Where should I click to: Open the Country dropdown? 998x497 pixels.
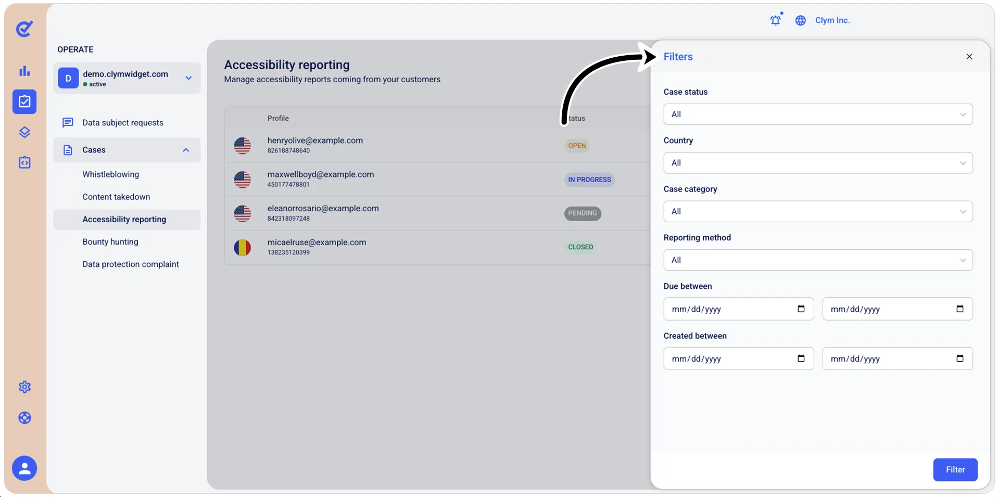point(818,163)
